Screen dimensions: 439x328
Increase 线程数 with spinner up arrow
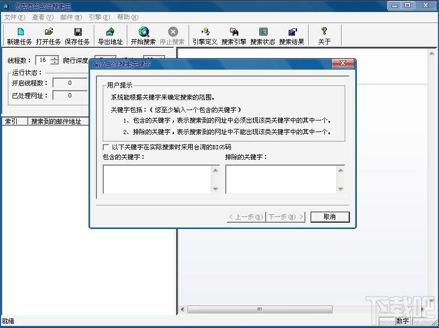pos(54,58)
